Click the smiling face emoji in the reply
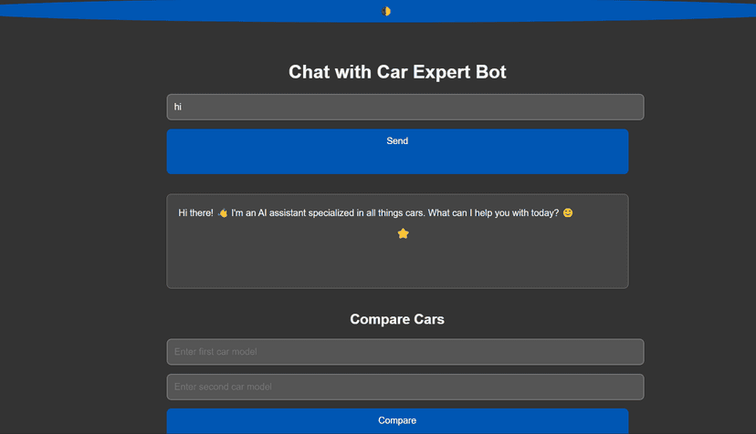Image resolution: width=756 pixels, height=434 pixels. click(568, 213)
